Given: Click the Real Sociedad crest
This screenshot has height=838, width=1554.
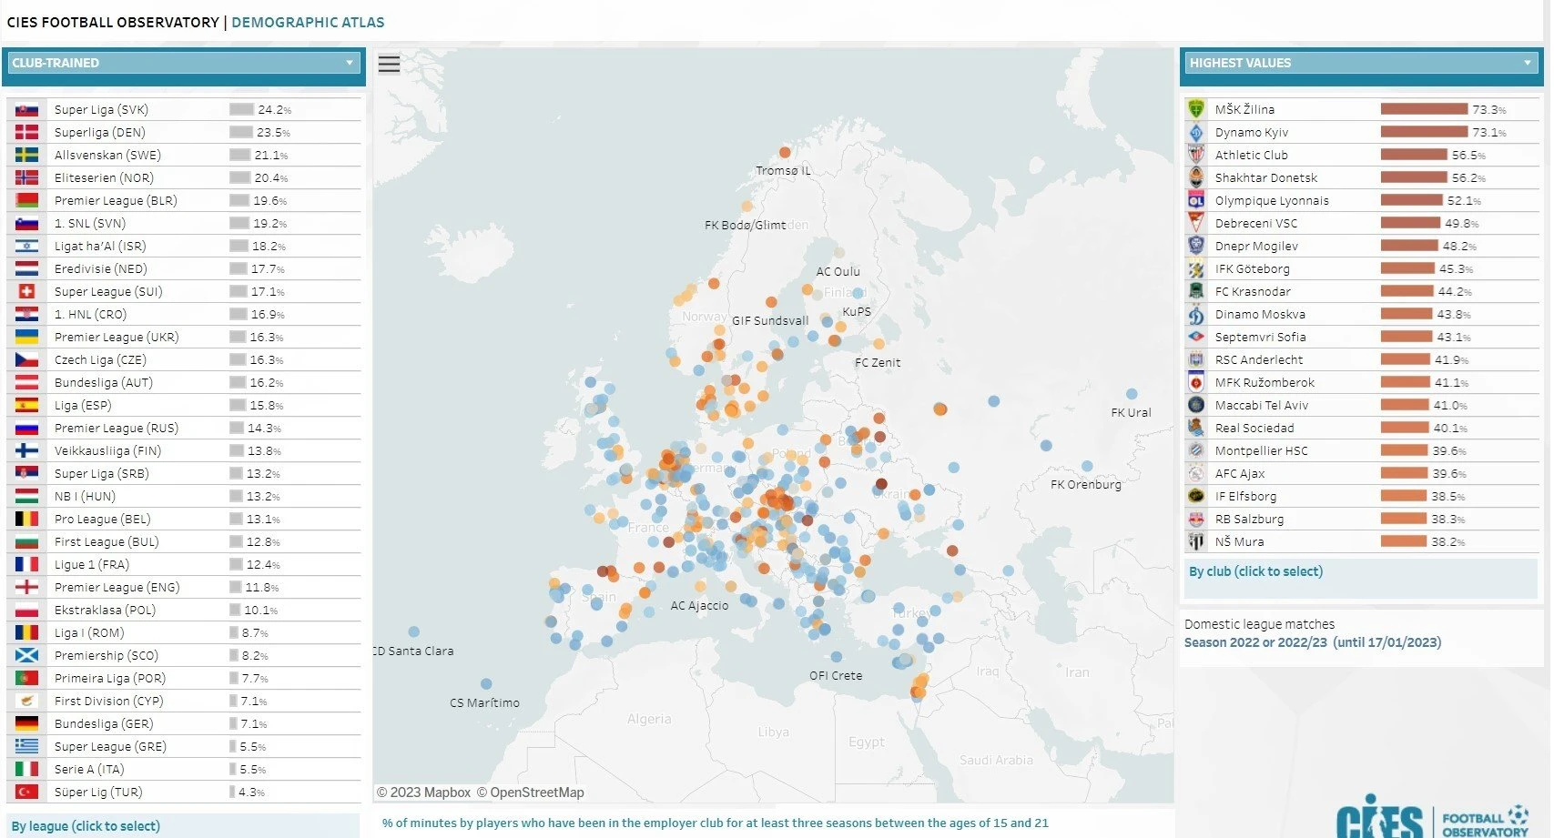Looking at the screenshot, I should click(x=1197, y=428).
